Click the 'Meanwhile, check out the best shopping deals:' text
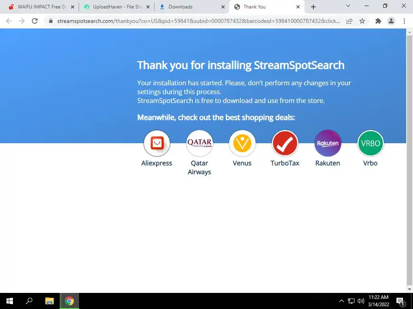The height and width of the screenshot is (309, 413). point(216,117)
